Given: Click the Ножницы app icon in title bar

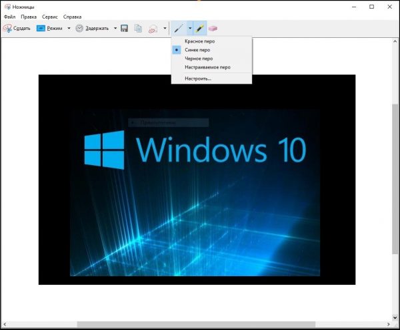Looking at the screenshot, I should [7, 7].
